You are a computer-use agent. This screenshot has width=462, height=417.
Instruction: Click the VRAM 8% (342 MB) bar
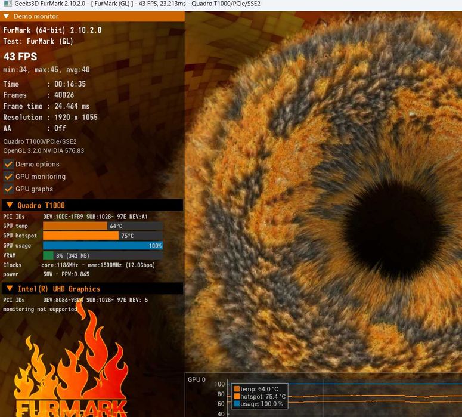[103, 255]
